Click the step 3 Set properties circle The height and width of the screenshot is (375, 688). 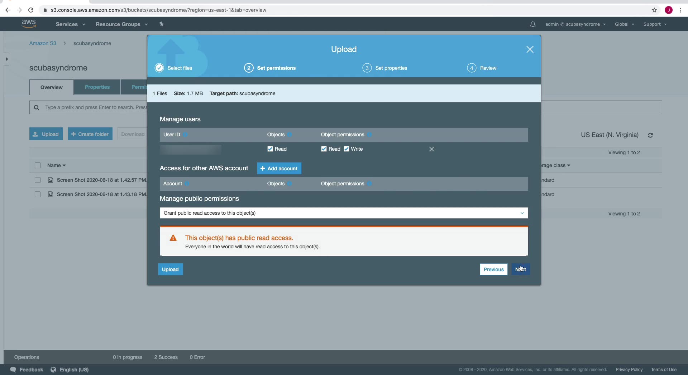click(x=367, y=68)
